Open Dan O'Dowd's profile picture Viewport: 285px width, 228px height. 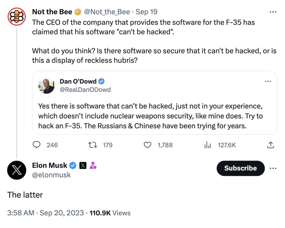46,86
